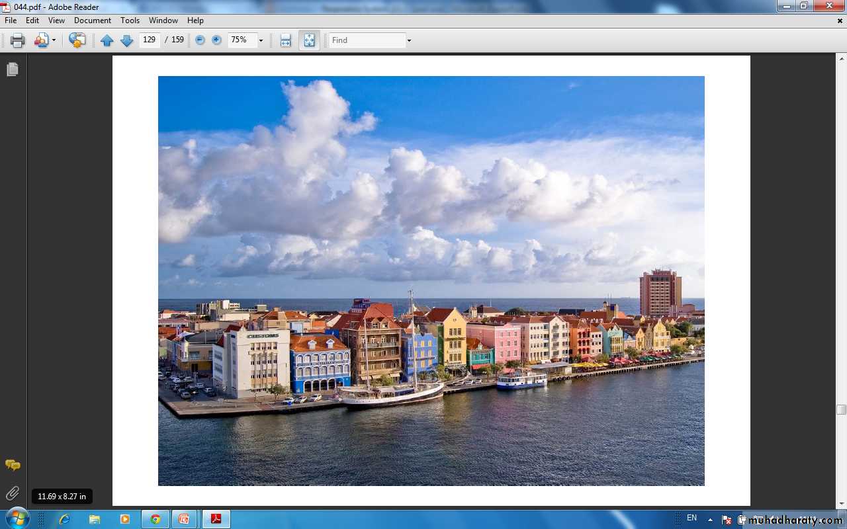The width and height of the screenshot is (847, 529).
Task: Click the vertical scrollbar thumb
Action: coord(841,409)
